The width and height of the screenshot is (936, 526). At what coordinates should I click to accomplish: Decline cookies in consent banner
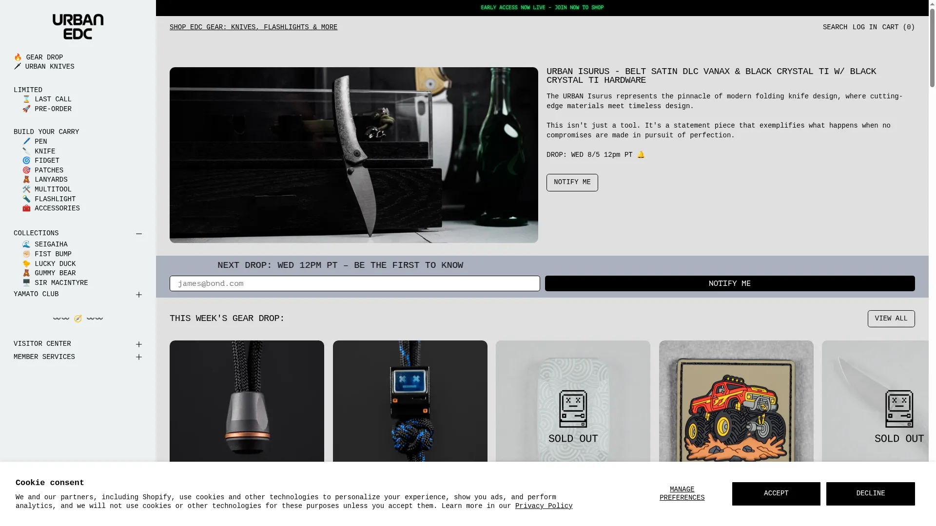click(870, 493)
